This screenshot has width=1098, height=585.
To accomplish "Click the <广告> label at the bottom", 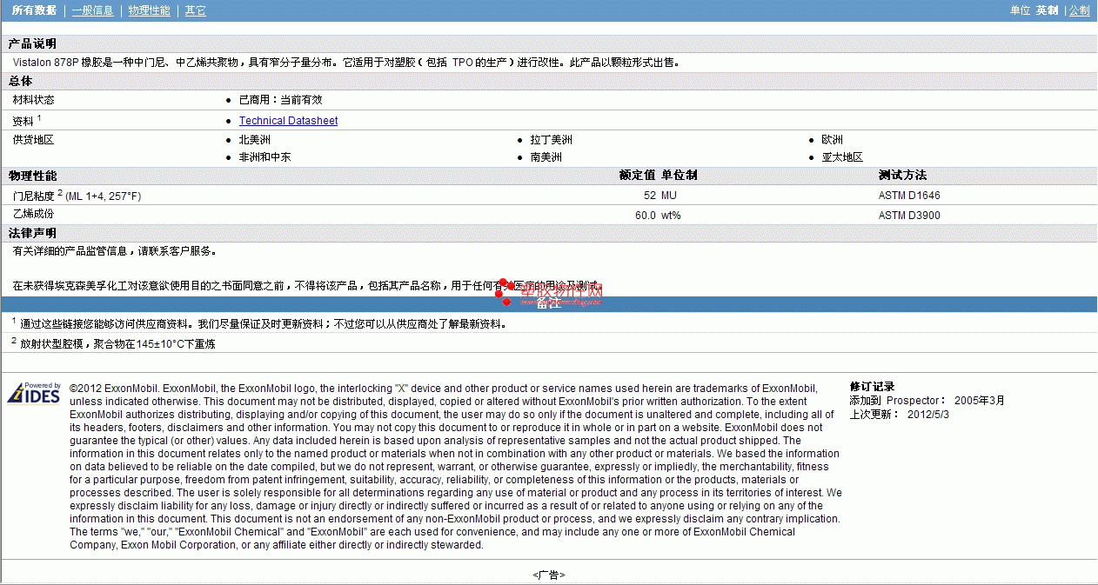I will click(549, 575).
